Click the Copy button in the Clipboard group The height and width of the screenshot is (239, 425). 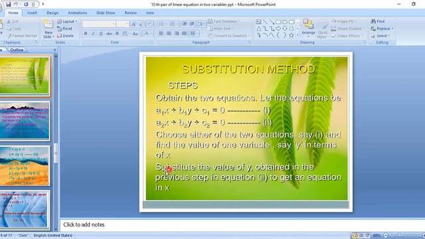(14, 29)
